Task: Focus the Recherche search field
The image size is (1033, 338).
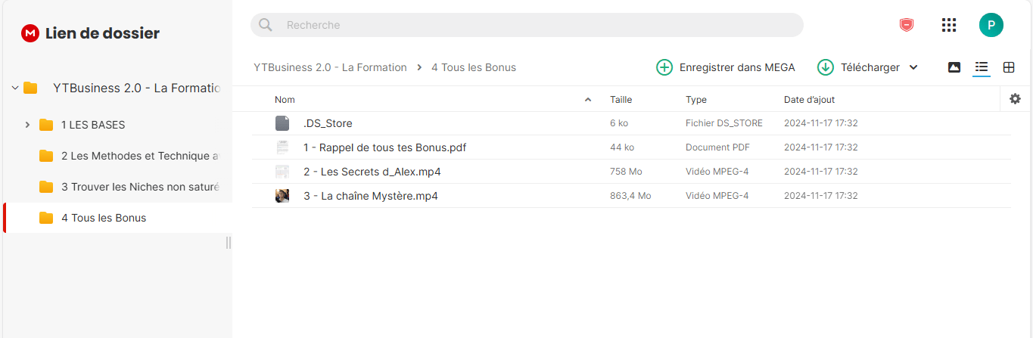Action: [527, 25]
